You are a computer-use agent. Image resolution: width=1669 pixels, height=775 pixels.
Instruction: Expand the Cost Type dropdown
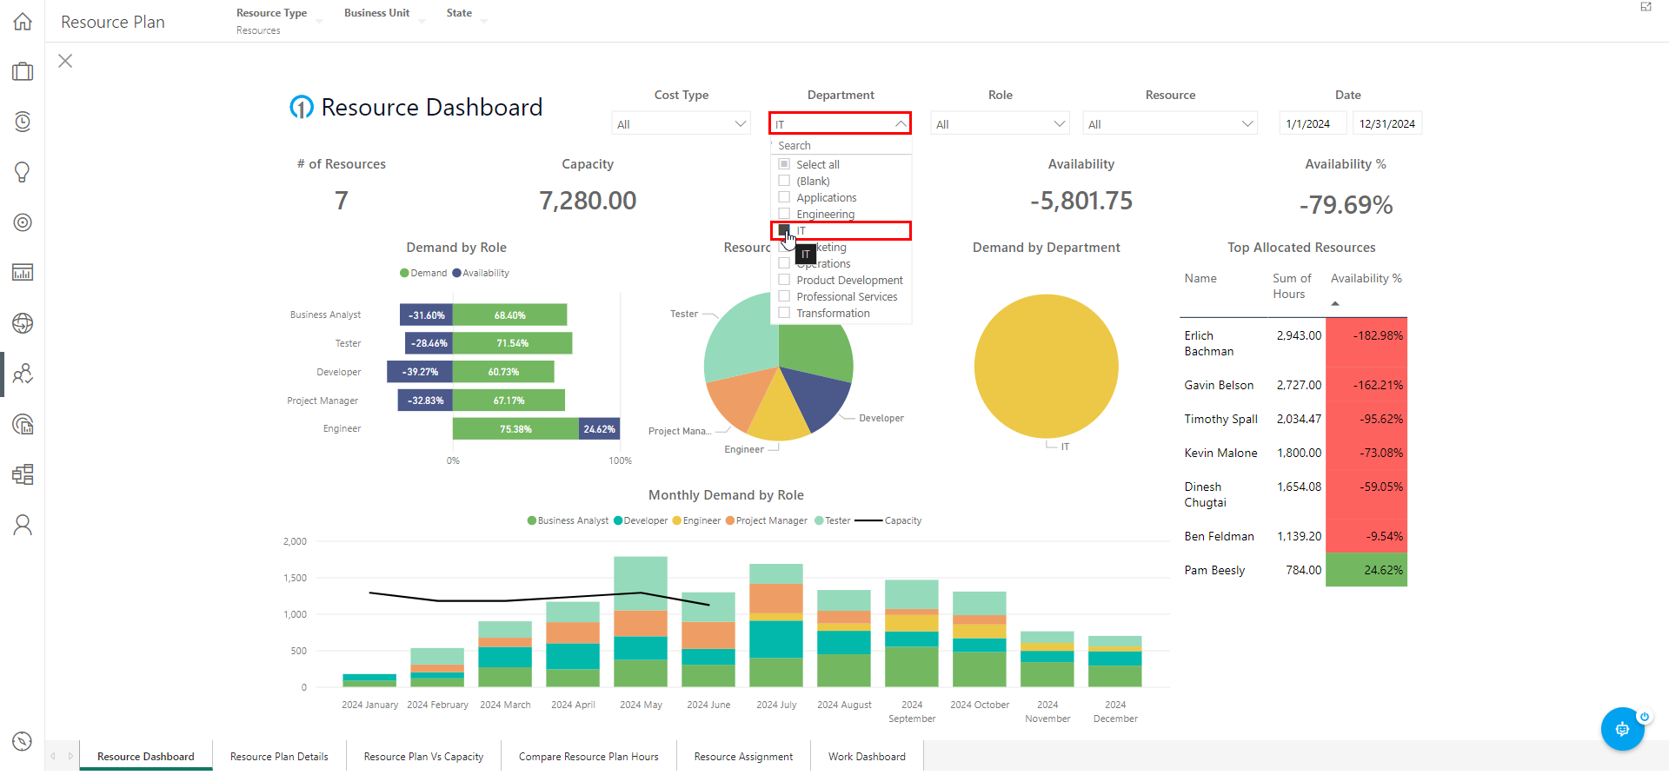[x=741, y=124]
